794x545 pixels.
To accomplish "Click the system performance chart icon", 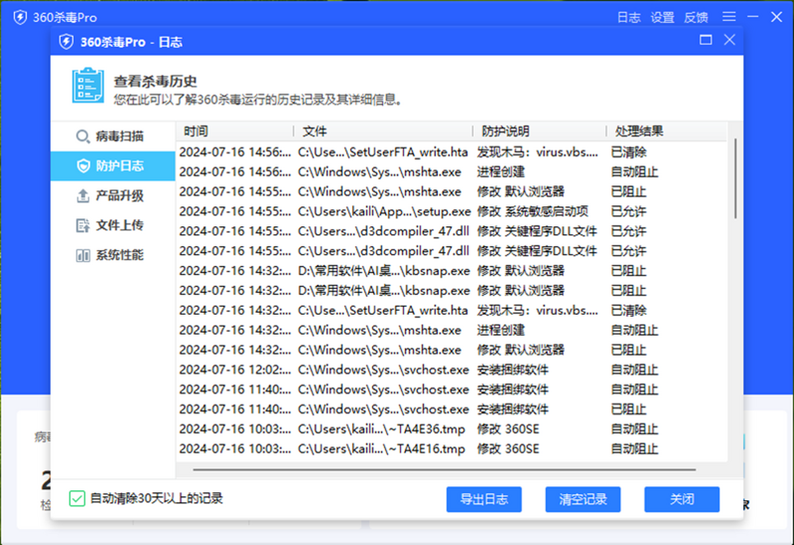I will 83,255.
